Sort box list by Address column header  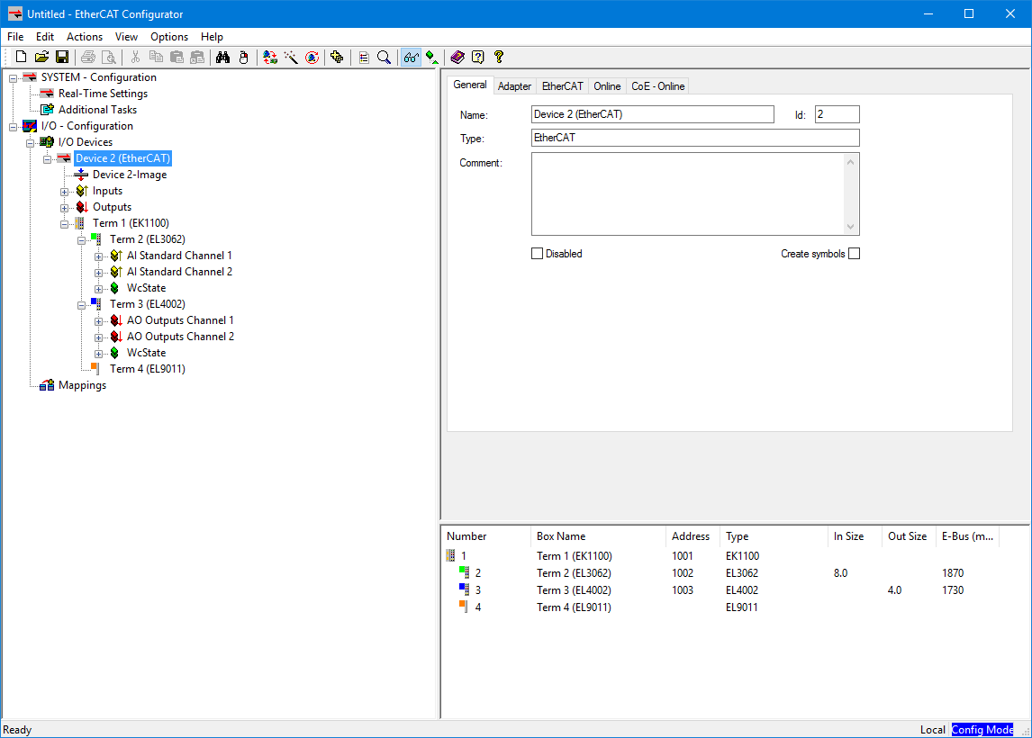click(x=691, y=536)
